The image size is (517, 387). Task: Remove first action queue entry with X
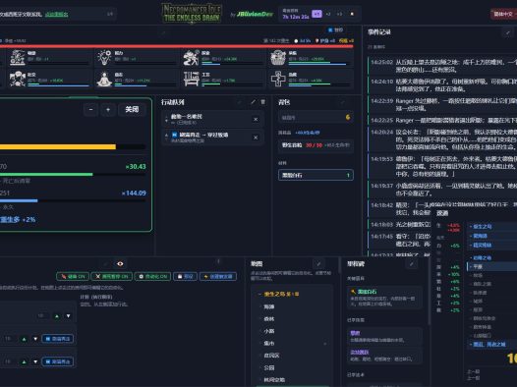(x=256, y=119)
